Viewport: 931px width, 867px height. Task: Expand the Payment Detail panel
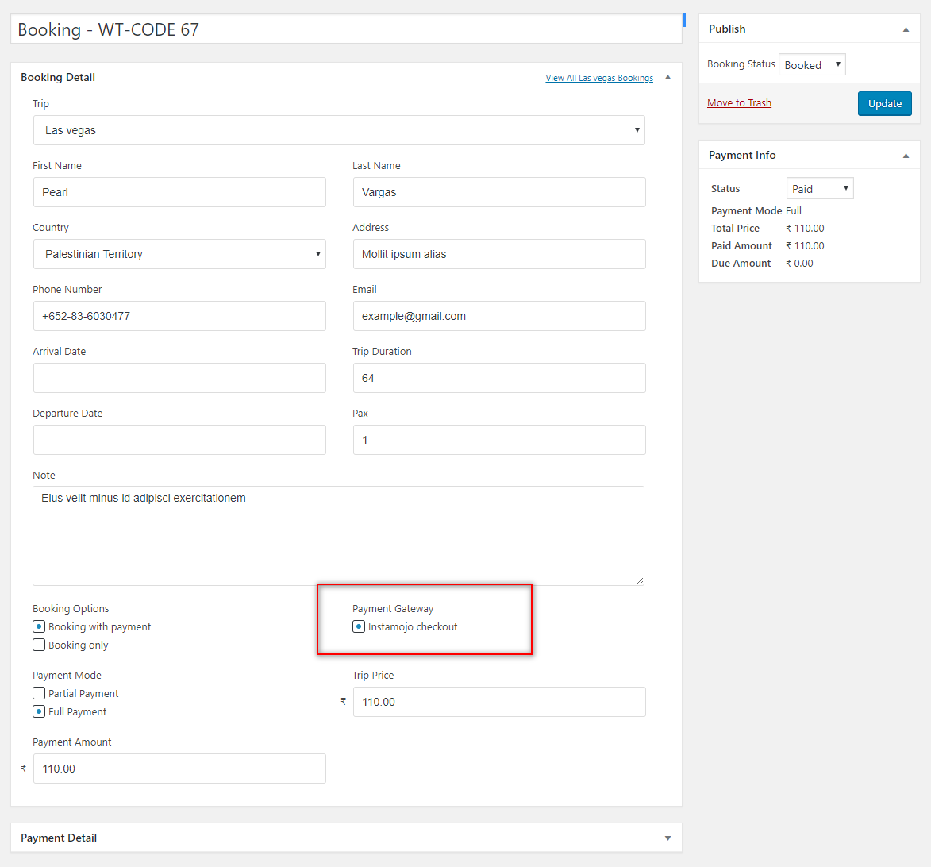[x=667, y=838]
